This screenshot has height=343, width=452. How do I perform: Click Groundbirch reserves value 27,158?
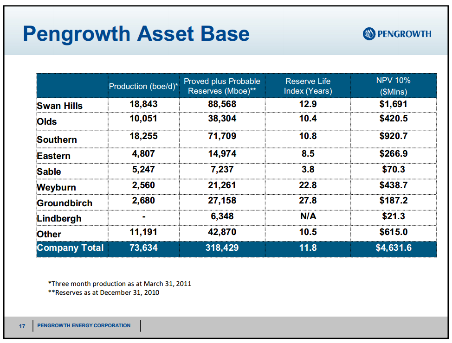point(222,200)
